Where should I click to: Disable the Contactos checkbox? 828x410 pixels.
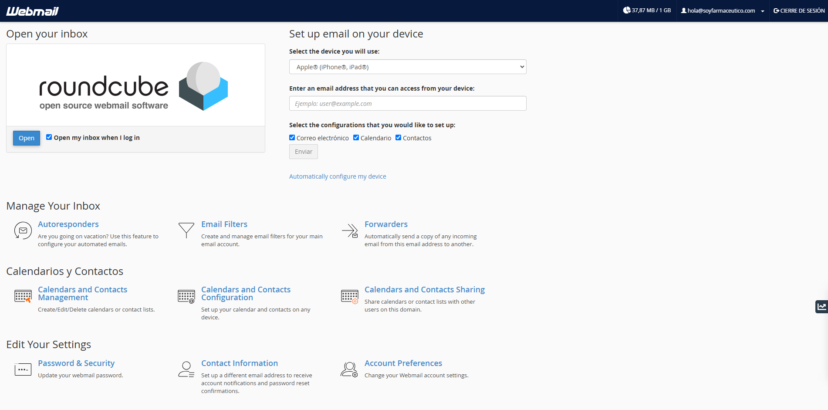[x=399, y=138]
